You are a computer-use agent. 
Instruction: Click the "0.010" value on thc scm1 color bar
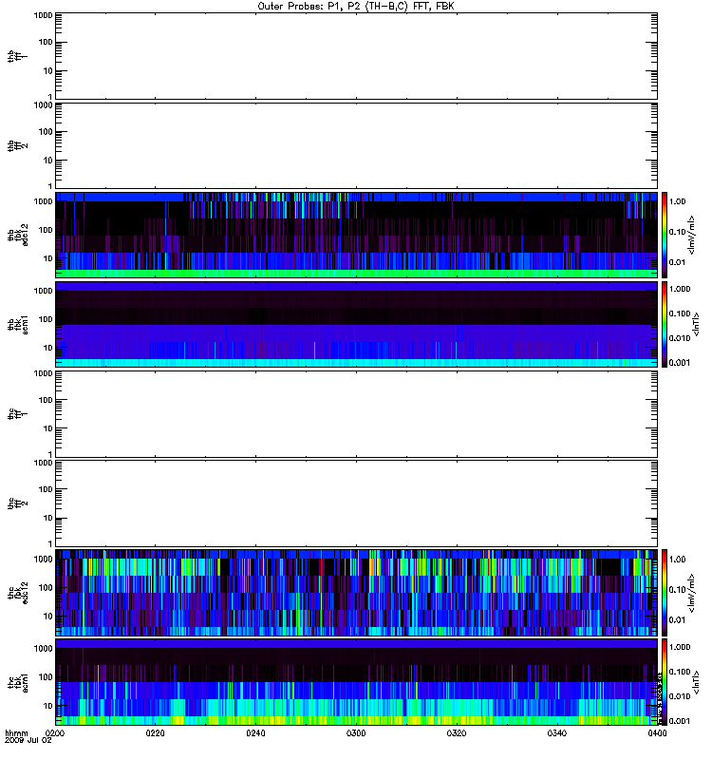[x=680, y=696]
